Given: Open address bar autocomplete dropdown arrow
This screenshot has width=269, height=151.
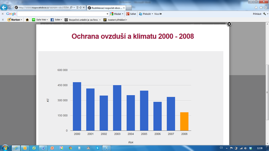Looking at the screenshot, I should pos(74,8).
